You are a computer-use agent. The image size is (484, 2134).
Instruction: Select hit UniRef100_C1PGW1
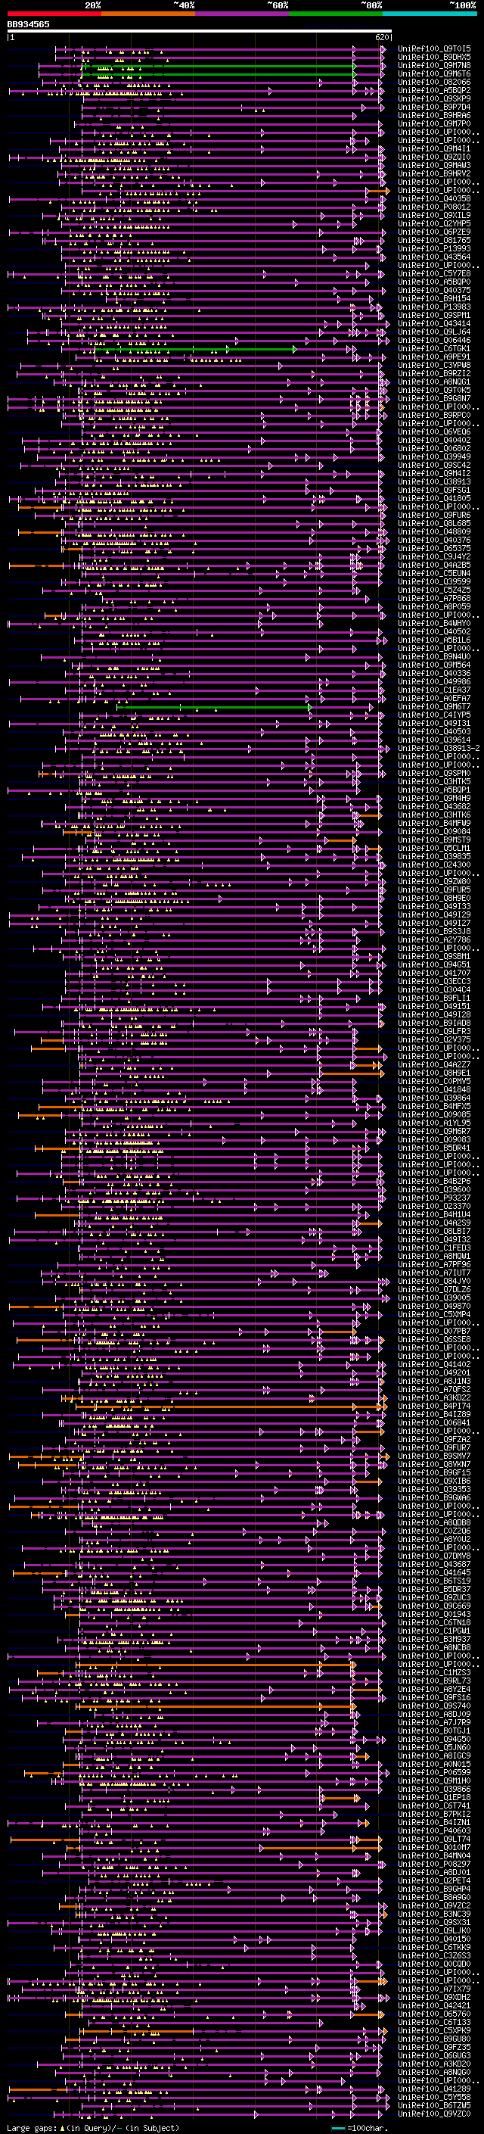click(x=434, y=1631)
